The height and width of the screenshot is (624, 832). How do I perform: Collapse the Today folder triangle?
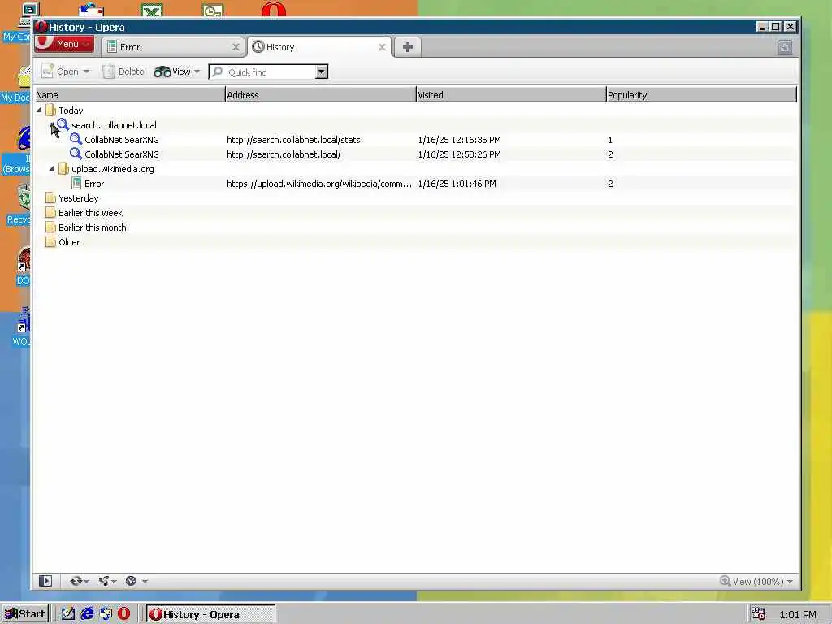pyautogui.click(x=39, y=110)
